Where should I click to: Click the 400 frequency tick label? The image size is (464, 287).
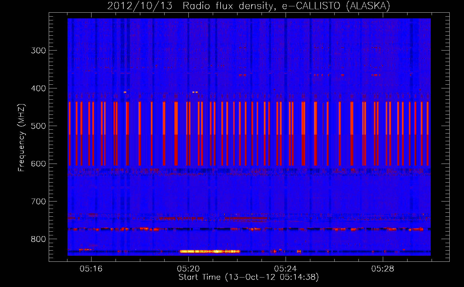pyautogui.click(x=38, y=88)
